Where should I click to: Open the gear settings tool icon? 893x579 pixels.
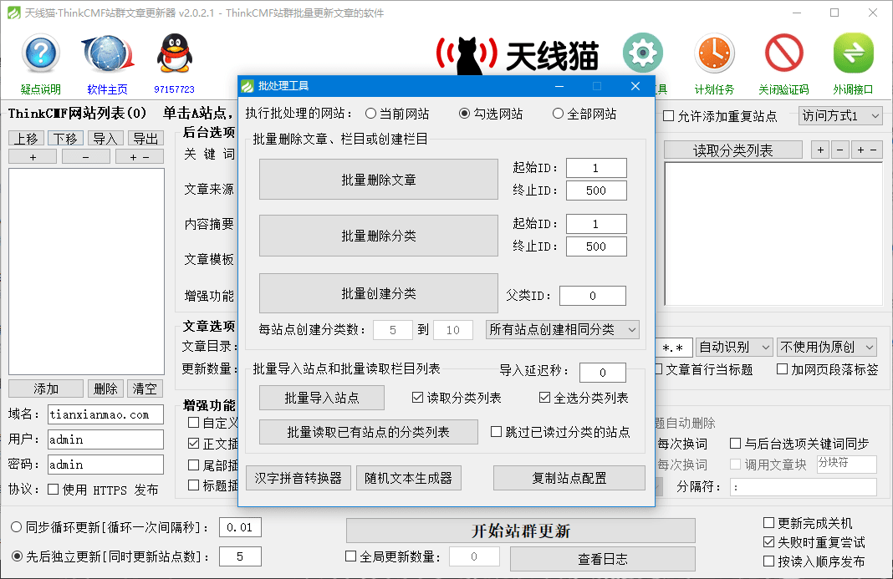(x=642, y=53)
